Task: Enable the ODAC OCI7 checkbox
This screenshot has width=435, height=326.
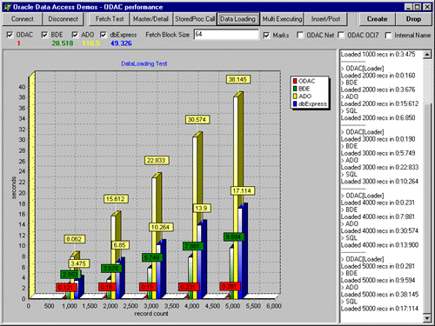Action: [x=341, y=36]
